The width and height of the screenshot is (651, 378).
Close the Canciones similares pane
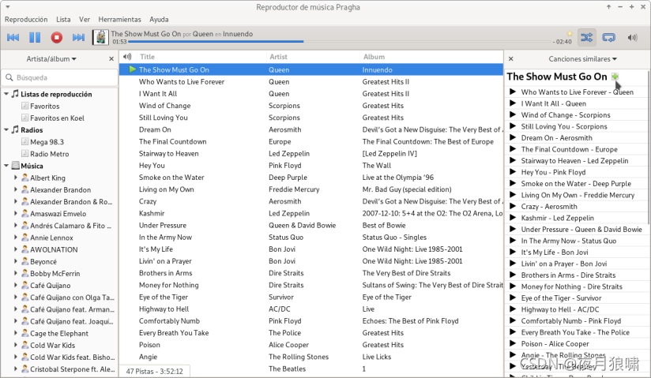(x=511, y=59)
